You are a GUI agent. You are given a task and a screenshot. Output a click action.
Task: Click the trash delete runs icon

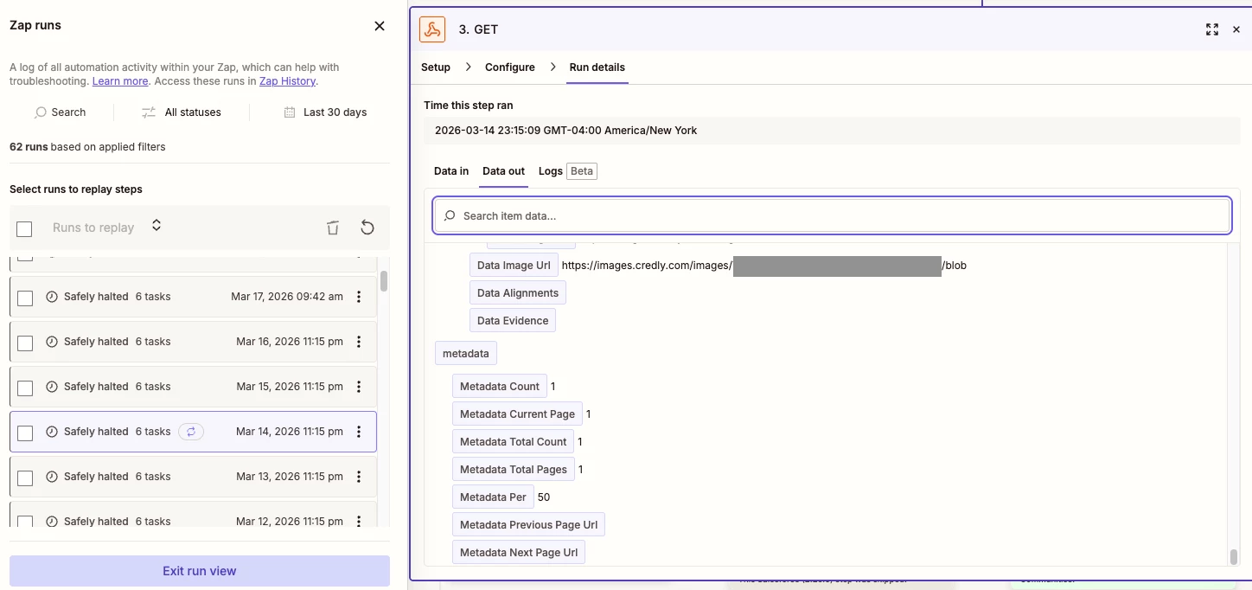(333, 228)
